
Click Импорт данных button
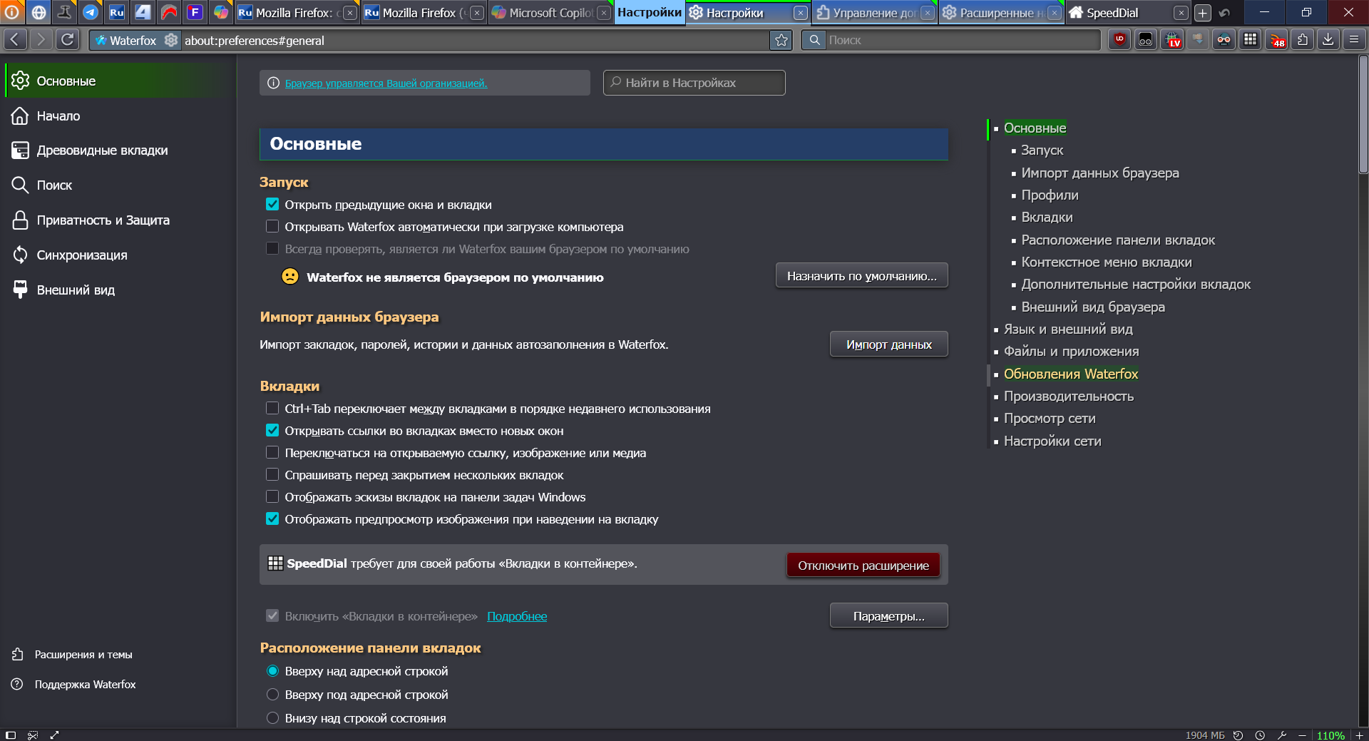point(889,344)
